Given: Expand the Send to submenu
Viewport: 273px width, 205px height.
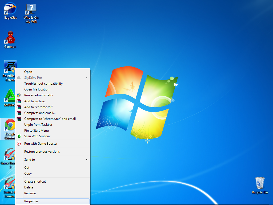Looking at the screenshot, I should point(53,160).
